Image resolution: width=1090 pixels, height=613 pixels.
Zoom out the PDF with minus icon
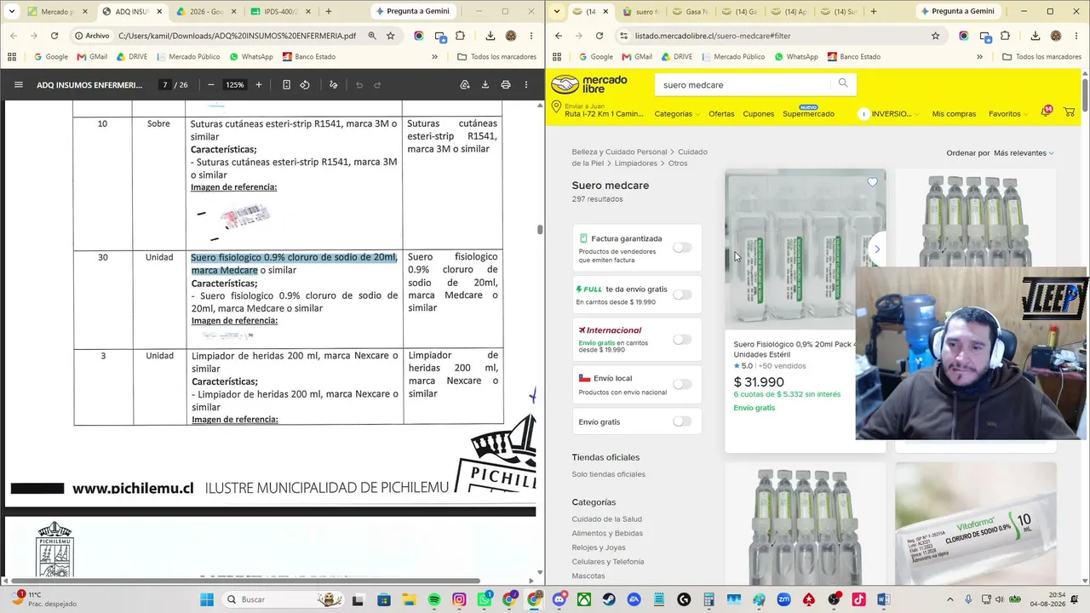pyautogui.click(x=209, y=85)
